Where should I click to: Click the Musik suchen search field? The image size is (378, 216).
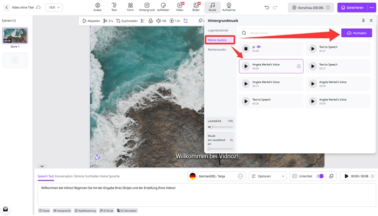[289, 33]
